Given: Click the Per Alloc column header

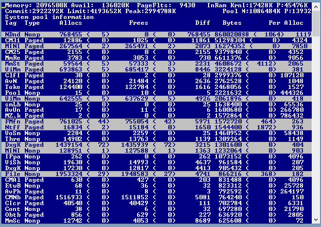Looking at the screenshot, I should click(286, 23).
